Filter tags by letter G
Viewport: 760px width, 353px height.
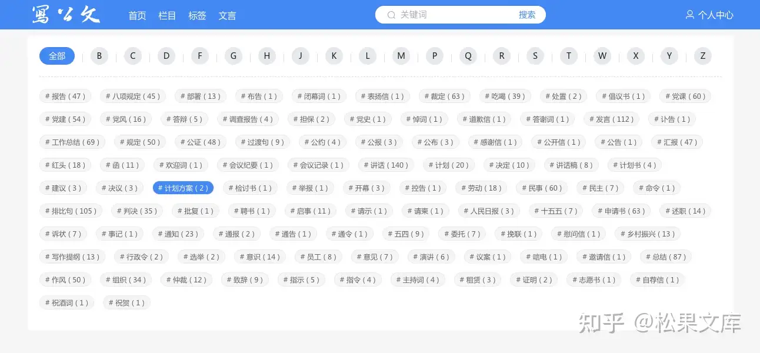pos(234,56)
